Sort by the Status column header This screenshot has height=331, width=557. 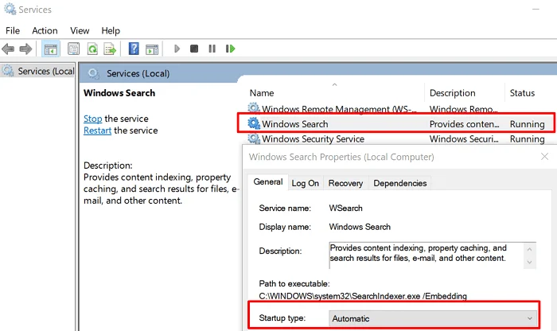click(522, 93)
